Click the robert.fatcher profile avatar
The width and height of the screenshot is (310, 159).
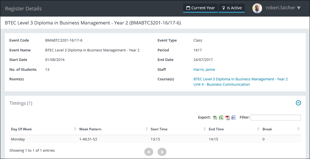pyautogui.click(x=257, y=8)
